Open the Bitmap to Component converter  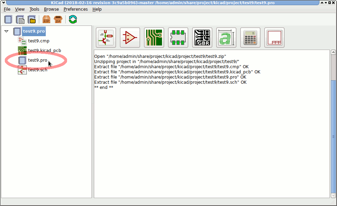click(226, 38)
